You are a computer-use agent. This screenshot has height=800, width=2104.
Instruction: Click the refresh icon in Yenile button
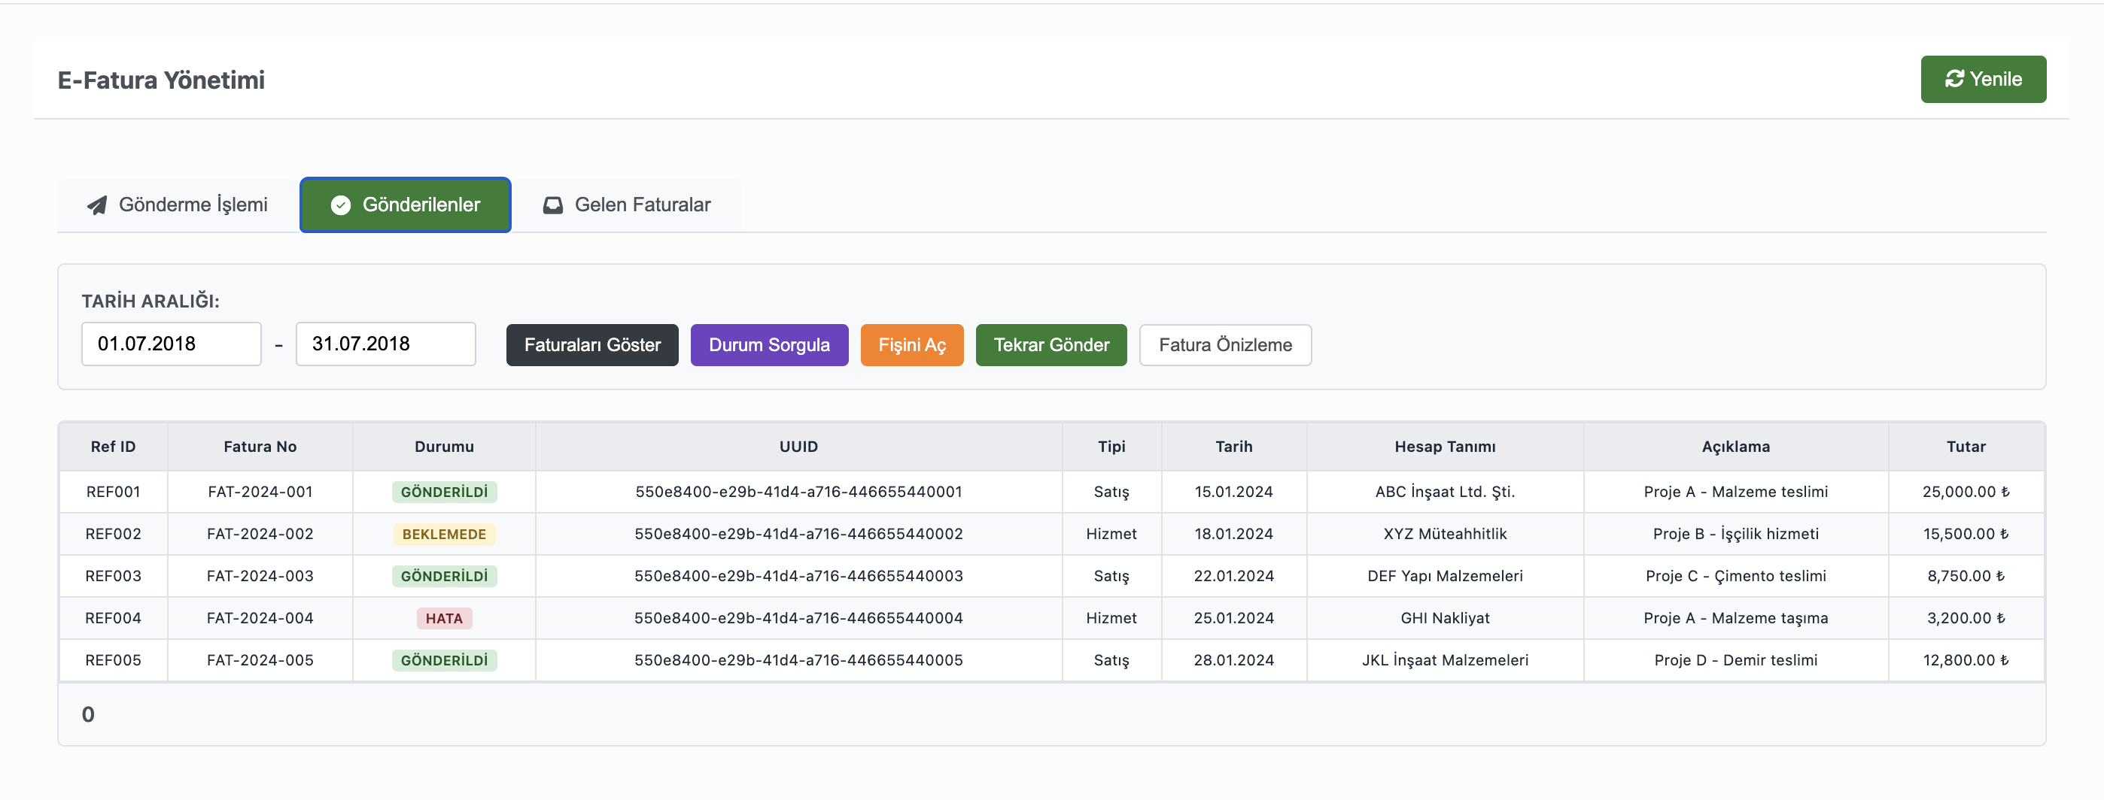coord(1953,79)
